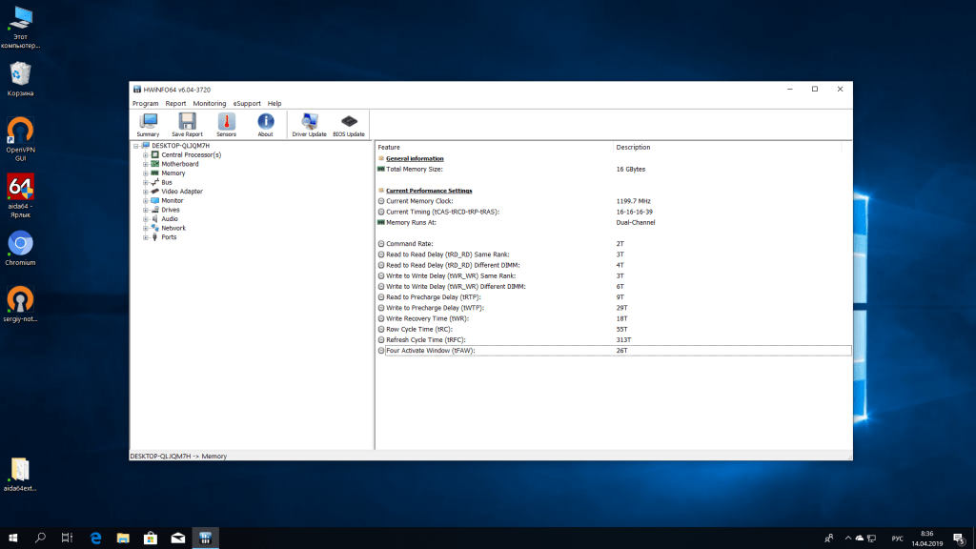Open the Monitoring menu
The width and height of the screenshot is (976, 549).
click(209, 103)
